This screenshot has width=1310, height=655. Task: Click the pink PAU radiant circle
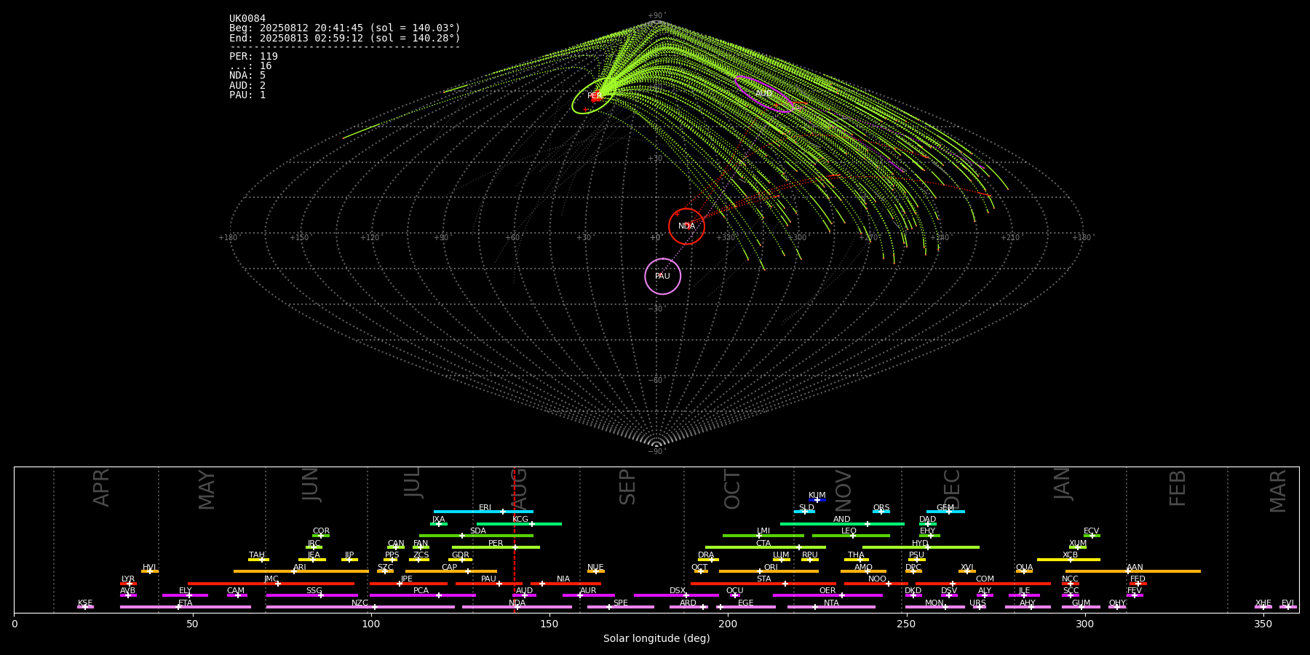coord(662,277)
